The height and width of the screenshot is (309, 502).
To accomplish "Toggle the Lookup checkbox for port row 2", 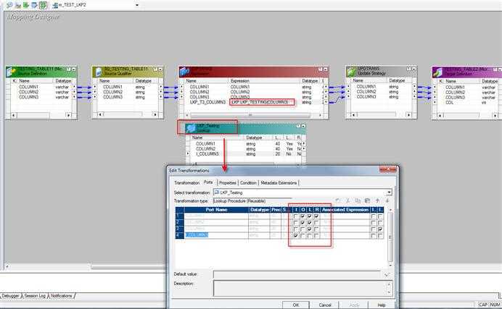I will [x=310, y=223].
